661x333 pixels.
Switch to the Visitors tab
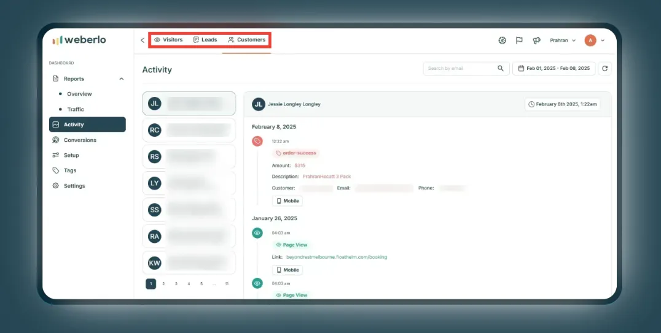(x=168, y=40)
